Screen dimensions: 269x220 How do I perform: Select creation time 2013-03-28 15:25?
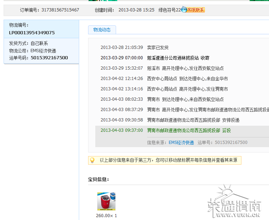[x=136, y=10]
